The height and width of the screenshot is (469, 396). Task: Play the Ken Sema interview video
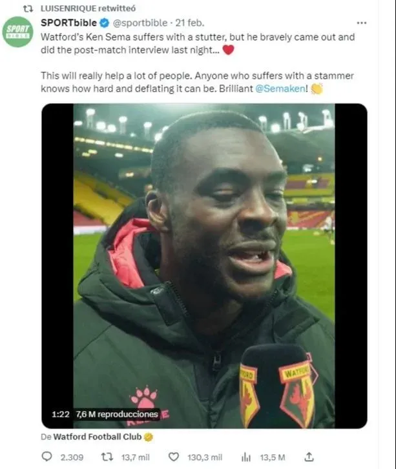(204, 266)
